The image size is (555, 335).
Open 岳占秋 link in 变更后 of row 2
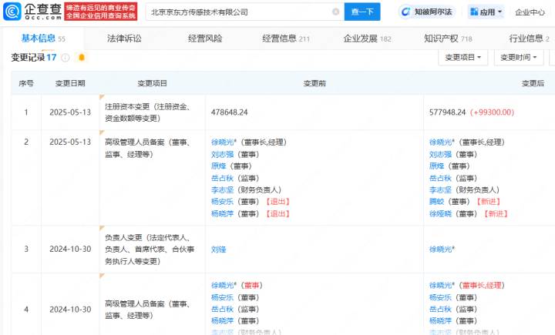(440, 178)
